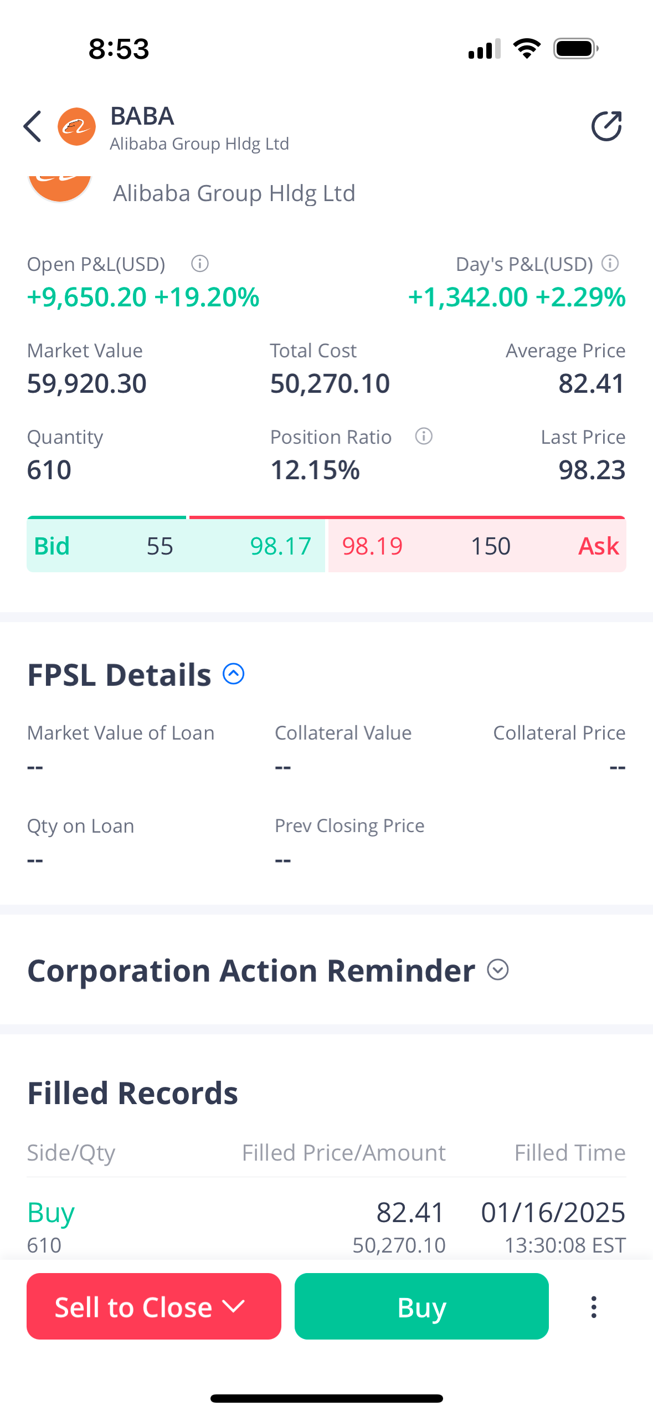Tap the back arrow icon
The width and height of the screenshot is (653, 1416).
33,127
